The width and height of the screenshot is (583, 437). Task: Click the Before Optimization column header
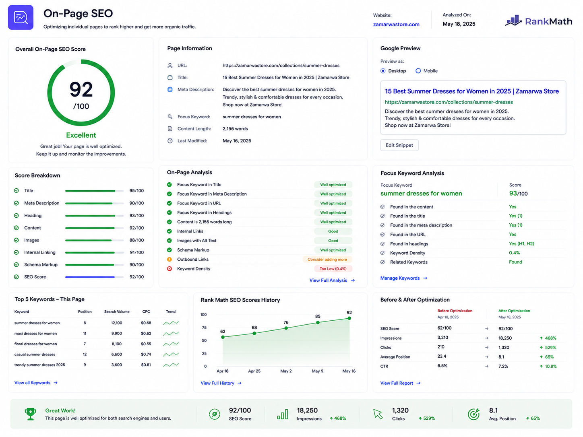point(455,311)
